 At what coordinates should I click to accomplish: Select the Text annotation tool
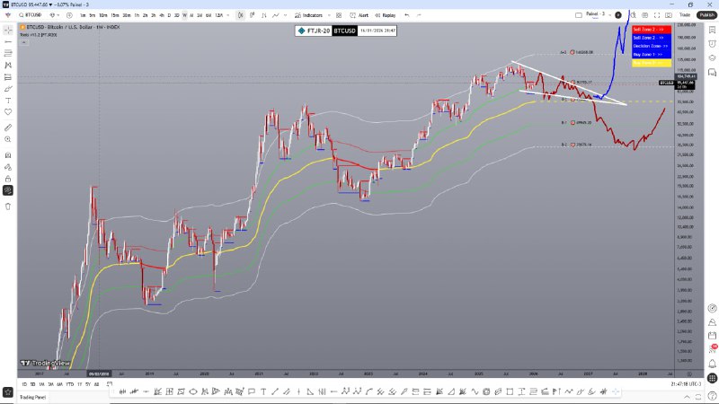[8, 101]
